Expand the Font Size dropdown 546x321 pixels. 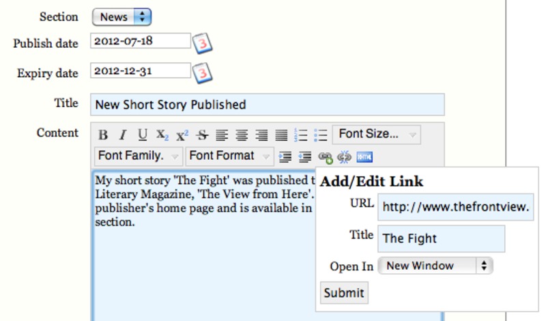[376, 135]
